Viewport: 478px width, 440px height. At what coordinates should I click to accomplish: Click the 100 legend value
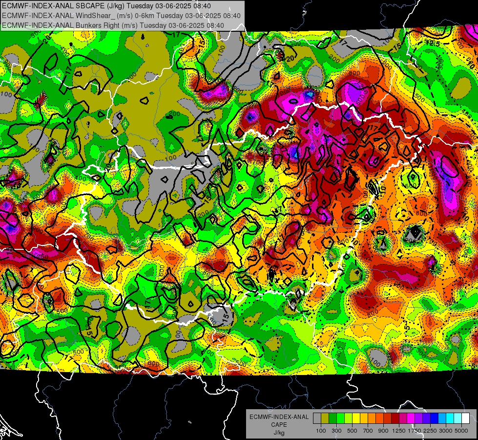tap(321, 431)
